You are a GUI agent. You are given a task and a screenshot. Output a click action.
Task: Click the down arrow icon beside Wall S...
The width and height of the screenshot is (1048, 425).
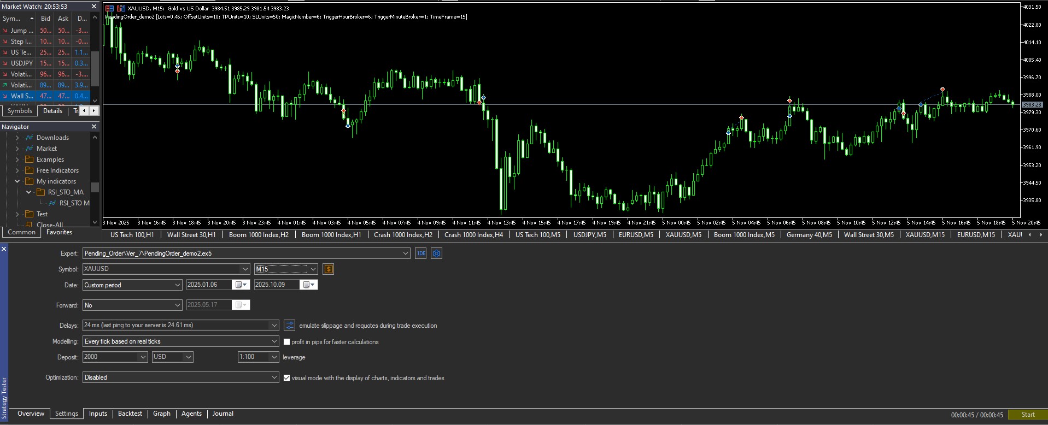click(x=5, y=96)
